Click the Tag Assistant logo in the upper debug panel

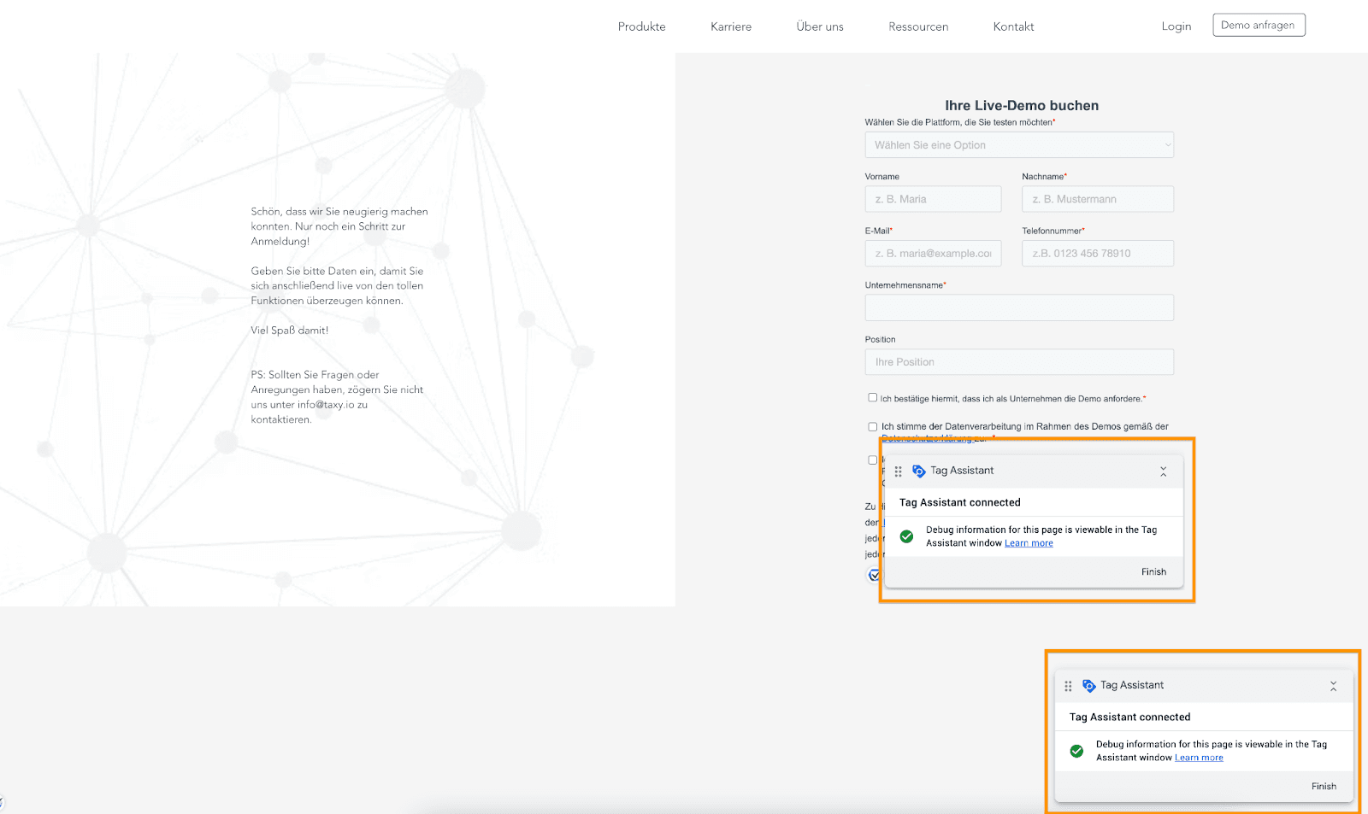tap(919, 471)
